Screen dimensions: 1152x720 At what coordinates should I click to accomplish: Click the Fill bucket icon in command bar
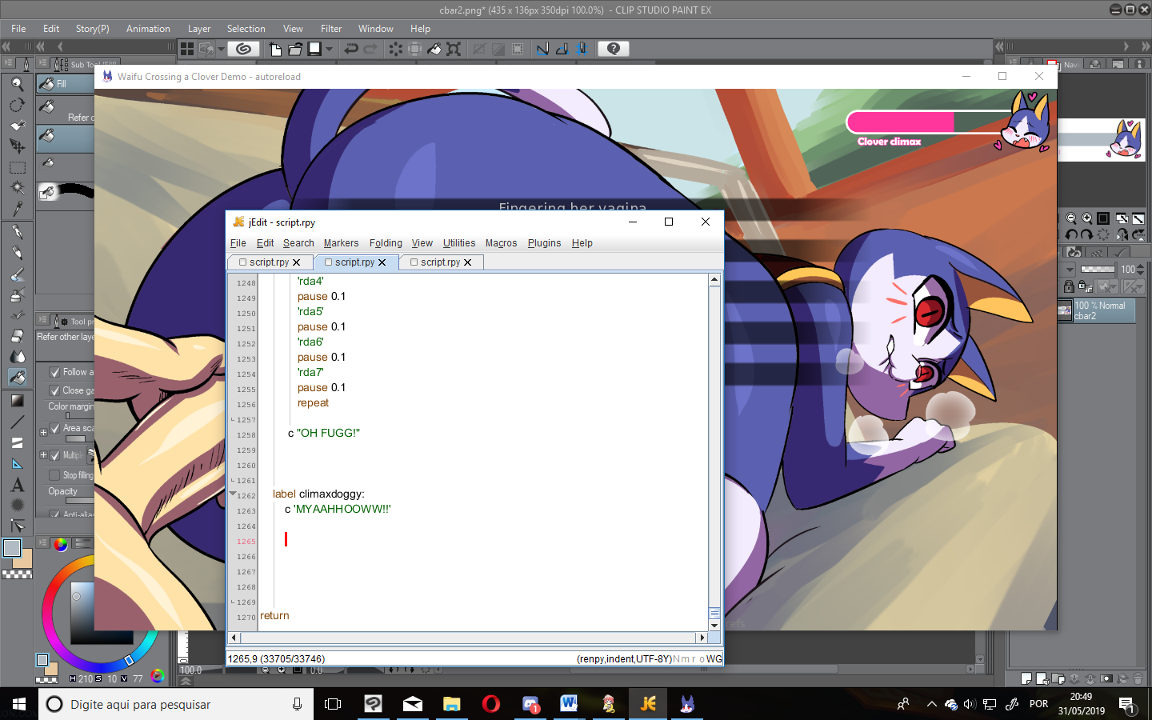(x=434, y=49)
